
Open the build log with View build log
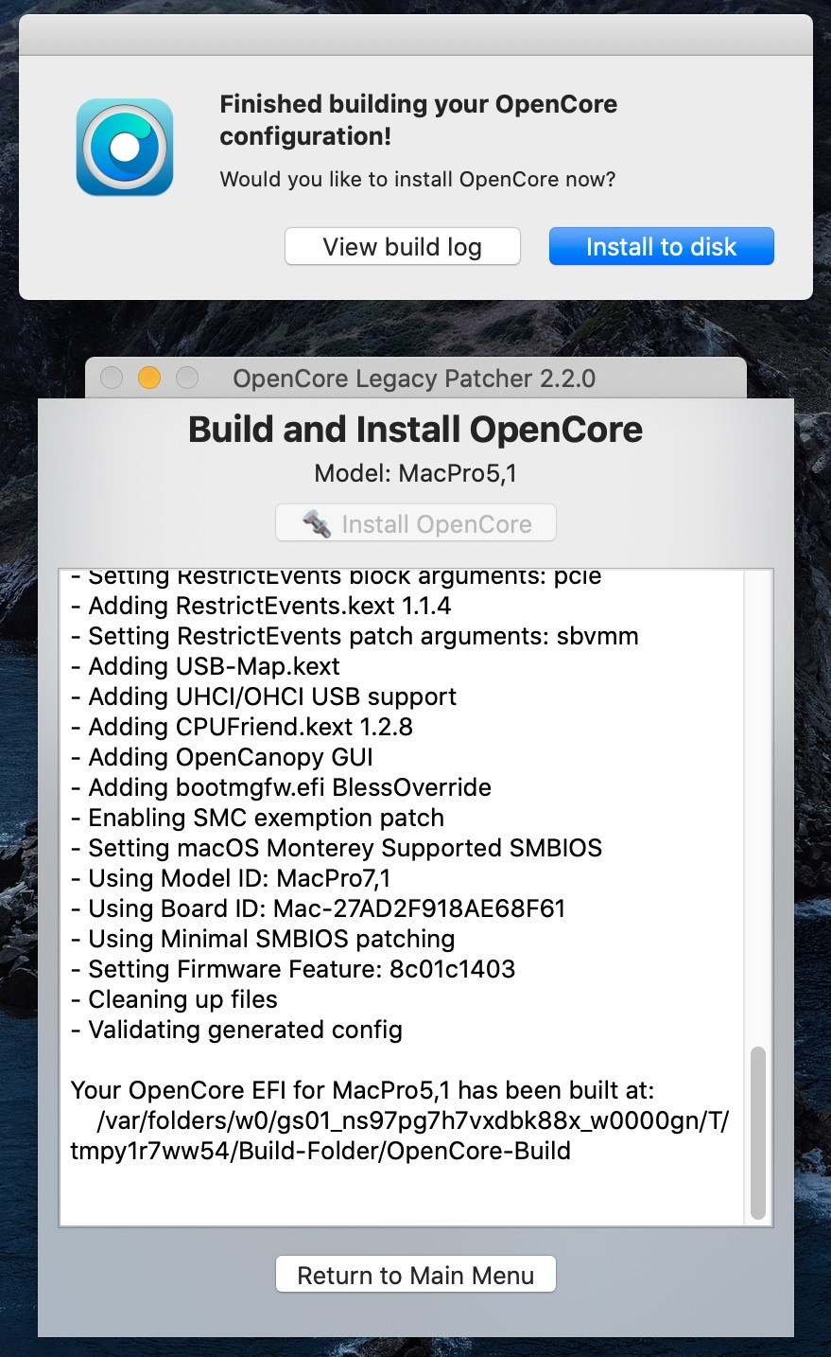tap(403, 247)
